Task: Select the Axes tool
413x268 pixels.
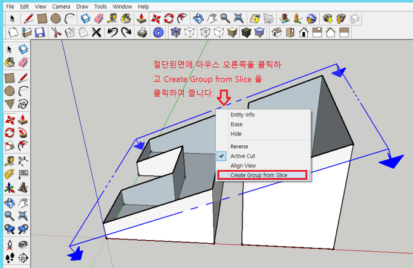Action: [10, 188]
